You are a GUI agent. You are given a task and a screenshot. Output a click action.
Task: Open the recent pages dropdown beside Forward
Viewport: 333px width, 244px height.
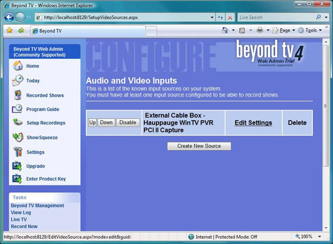click(29, 17)
